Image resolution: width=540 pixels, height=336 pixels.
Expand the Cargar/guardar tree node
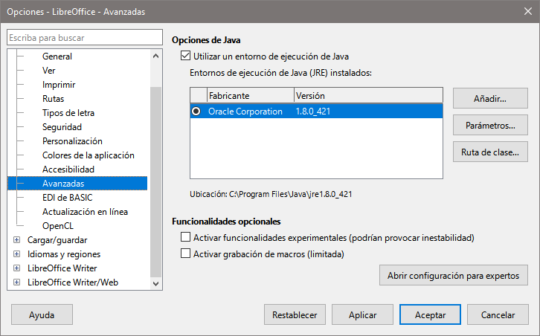tap(16, 240)
